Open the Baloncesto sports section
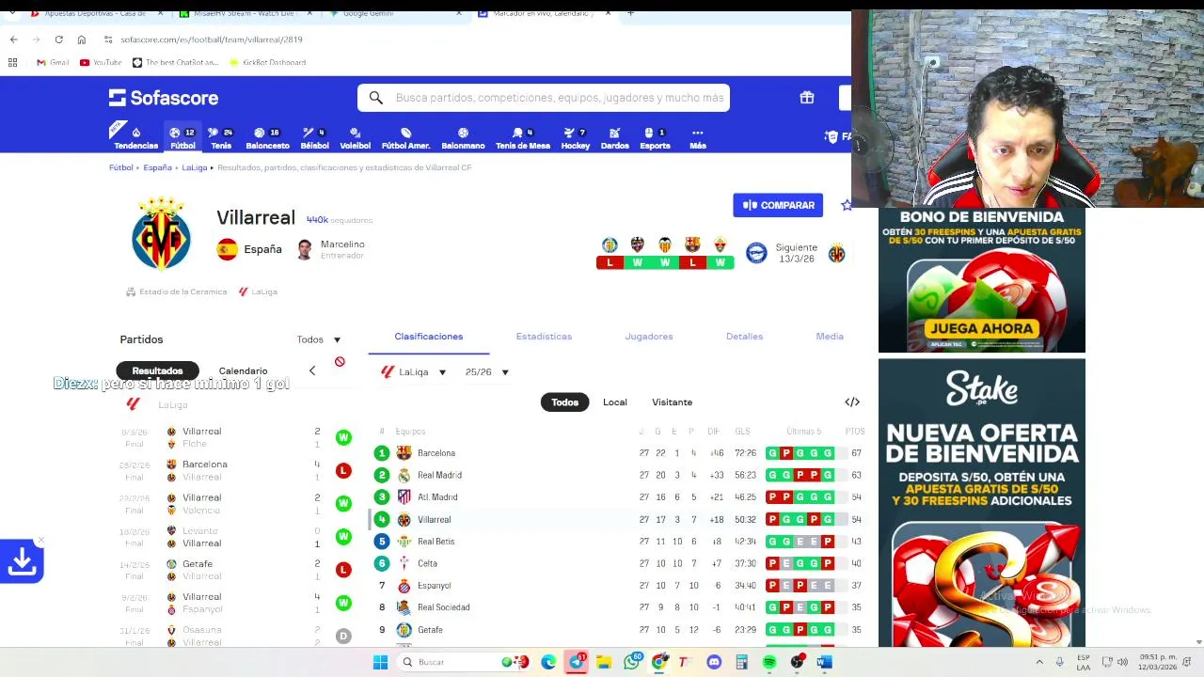This screenshot has height=677, width=1204. [x=267, y=138]
